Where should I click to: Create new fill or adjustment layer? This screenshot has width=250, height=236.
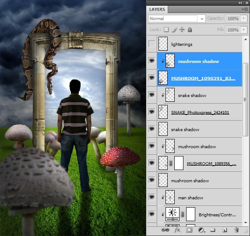click(201, 230)
